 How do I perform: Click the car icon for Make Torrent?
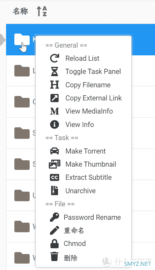coord(55,151)
